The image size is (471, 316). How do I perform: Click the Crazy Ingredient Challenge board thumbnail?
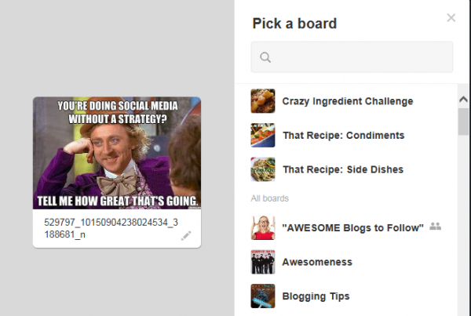[x=263, y=101]
